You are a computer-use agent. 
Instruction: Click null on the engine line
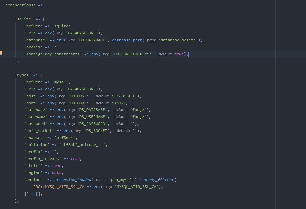point(57,173)
